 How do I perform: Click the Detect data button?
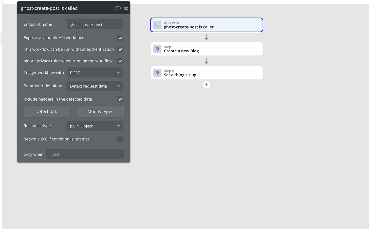click(x=47, y=111)
